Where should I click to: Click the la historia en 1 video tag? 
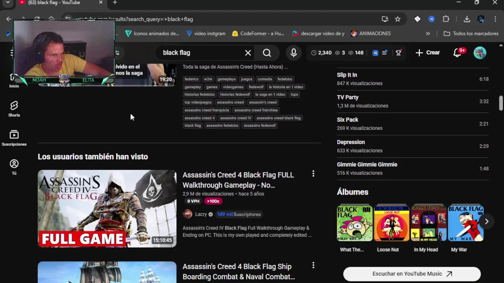tap(286, 87)
